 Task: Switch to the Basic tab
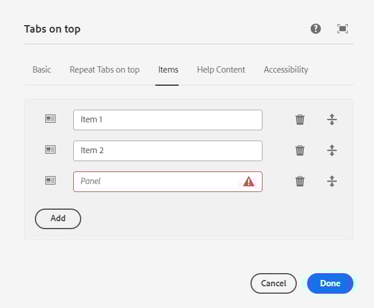pos(42,70)
